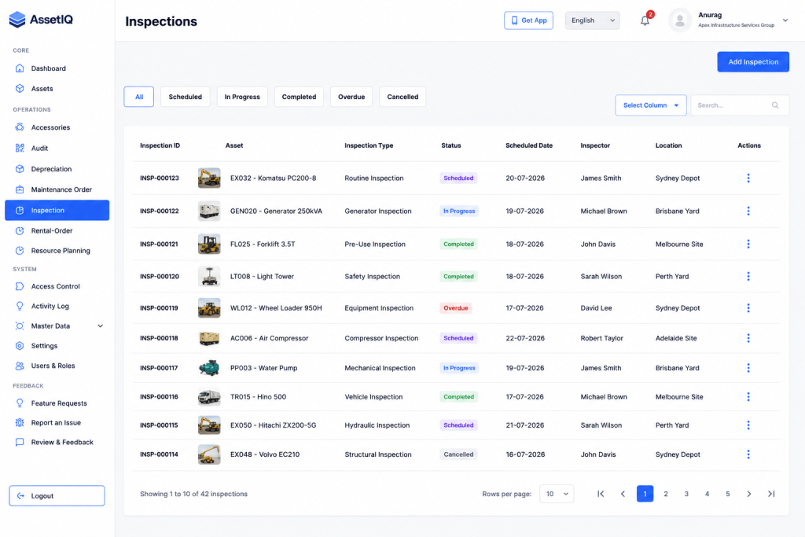Open the English language dropdown
The image size is (805, 537).
(593, 20)
